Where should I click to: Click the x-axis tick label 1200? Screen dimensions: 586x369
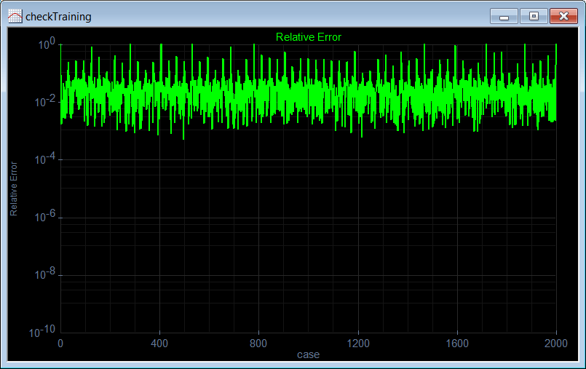point(358,344)
